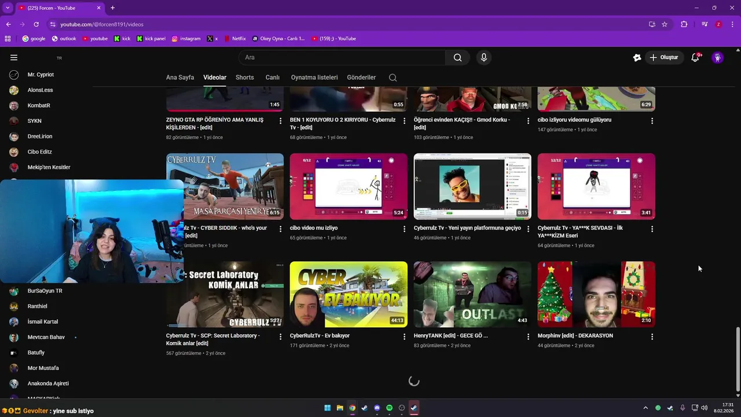
Task: Open the 'Cyber Ev Bakıyor' video thumbnail
Action: (349, 294)
